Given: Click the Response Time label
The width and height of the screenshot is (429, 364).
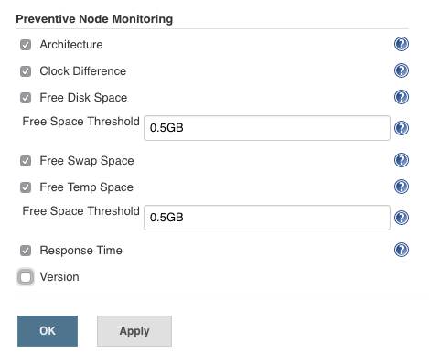Looking at the screenshot, I should coord(81,251).
